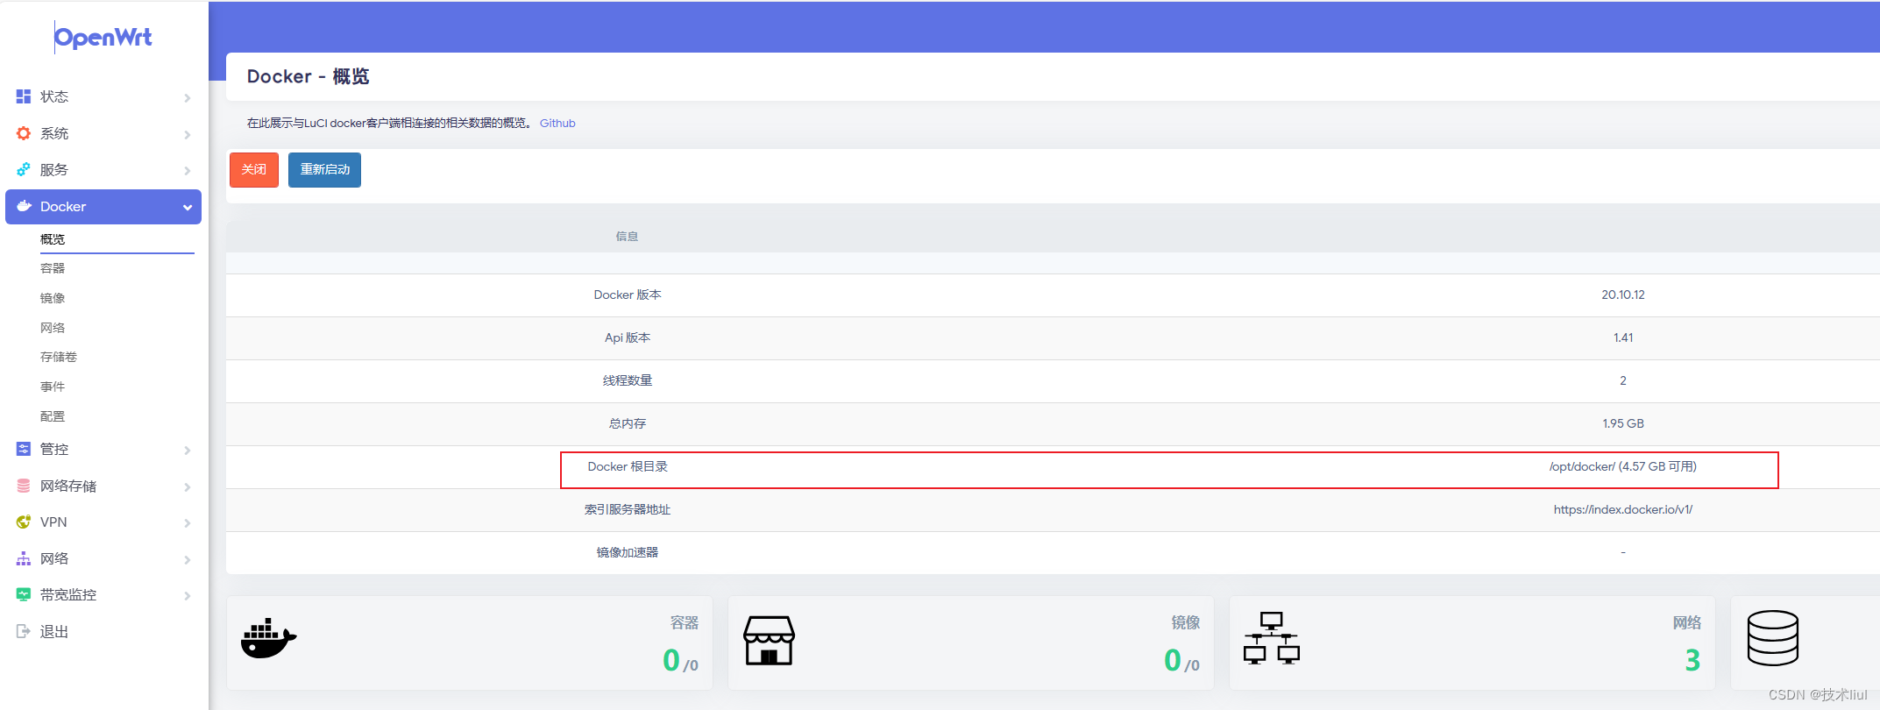Expand the 网络 menu chevron
The width and height of the screenshot is (1880, 710).
[x=188, y=559]
